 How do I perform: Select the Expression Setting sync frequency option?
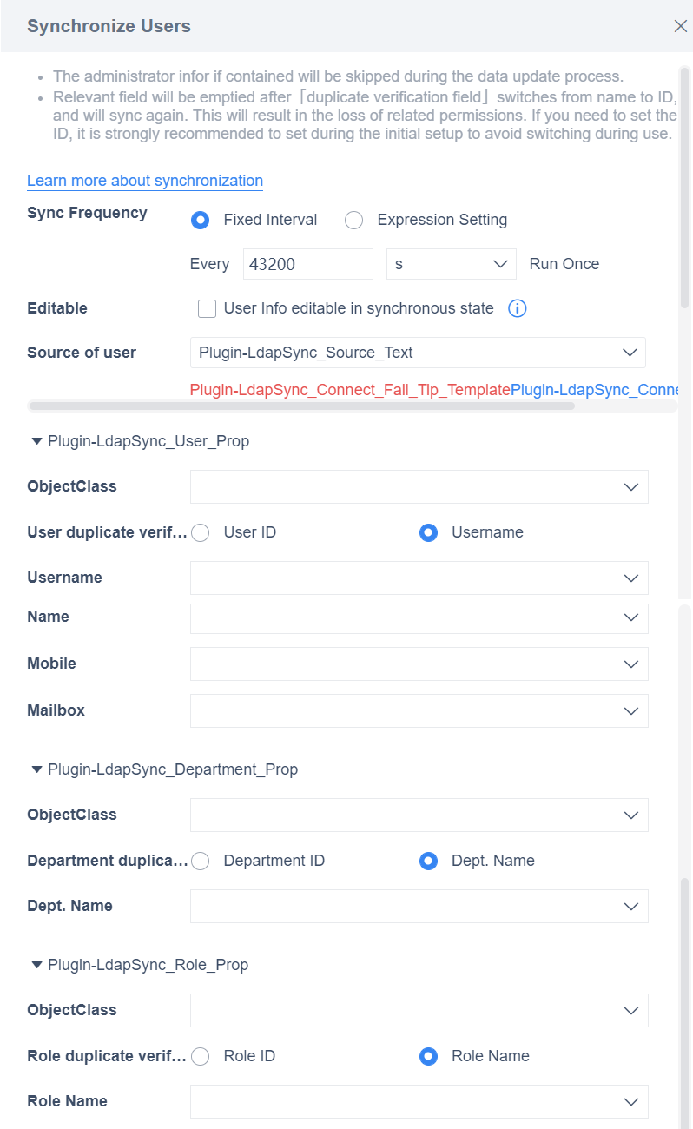353,220
